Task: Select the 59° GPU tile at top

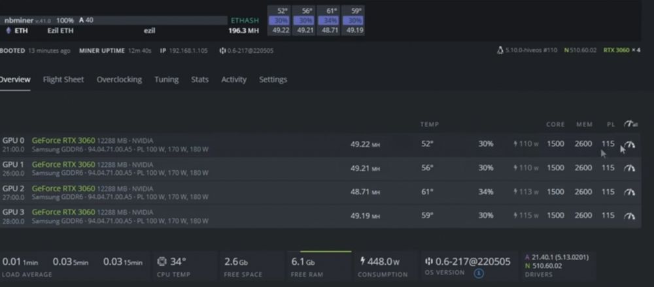Action: coord(354,21)
